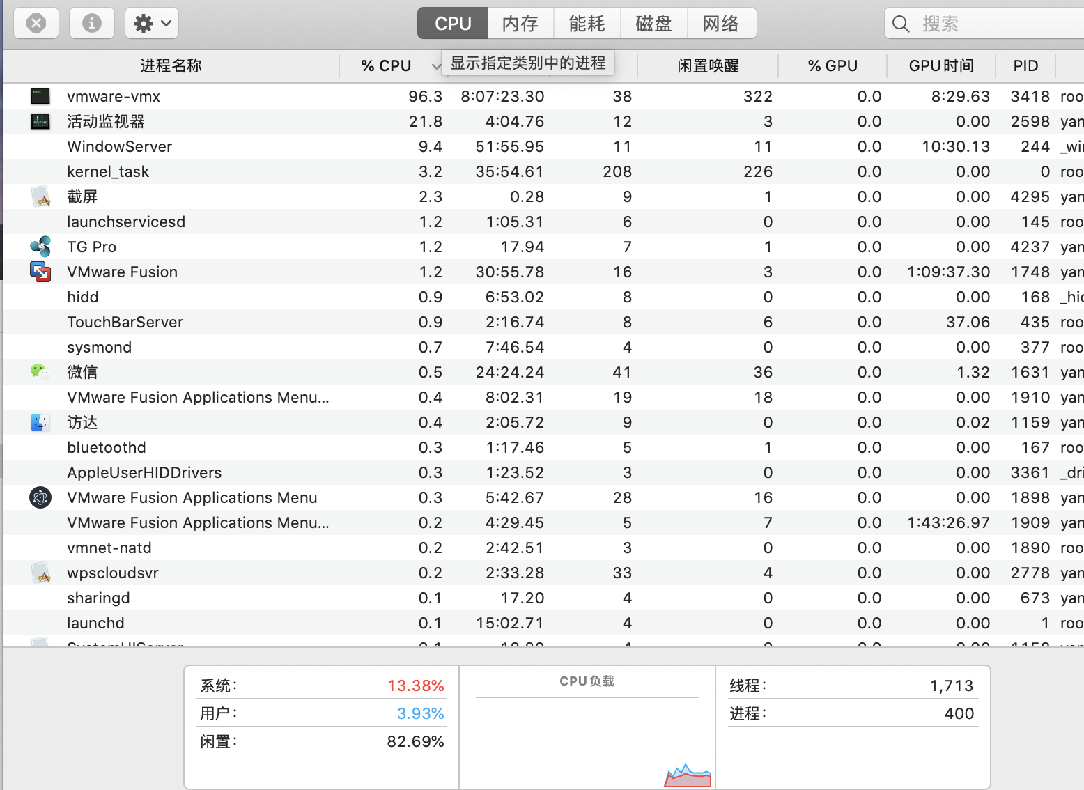Click the TG Pro fan icon
Image resolution: width=1084 pixels, height=790 pixels.
coord(40,247)
